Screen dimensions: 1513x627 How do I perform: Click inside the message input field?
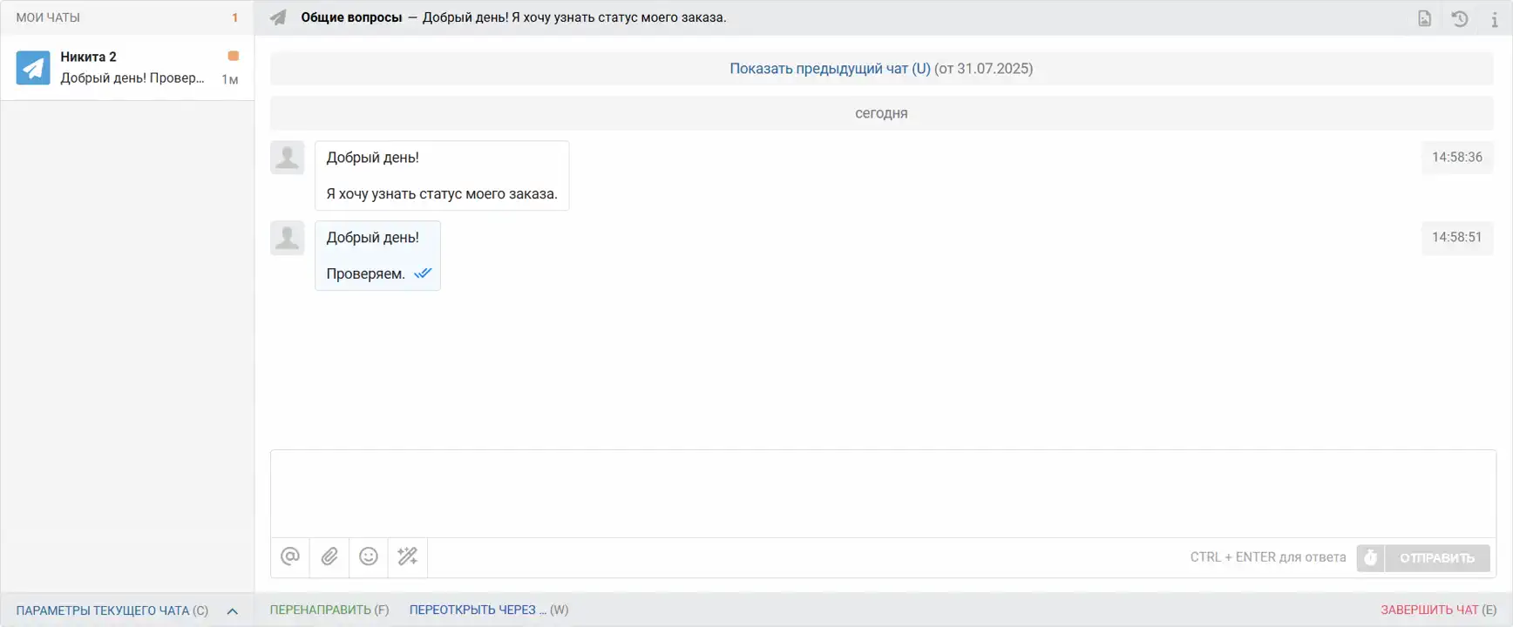click(883, 494)
